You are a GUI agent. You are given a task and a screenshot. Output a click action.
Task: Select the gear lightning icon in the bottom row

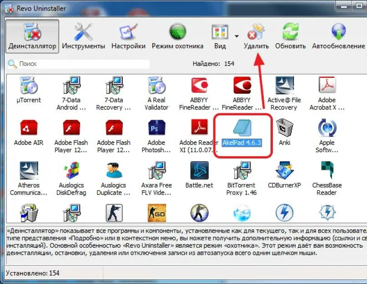point(327,213)
